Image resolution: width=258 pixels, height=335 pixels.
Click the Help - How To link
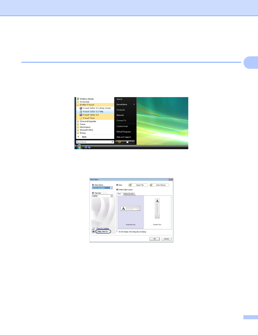click(x=103, y=231)
